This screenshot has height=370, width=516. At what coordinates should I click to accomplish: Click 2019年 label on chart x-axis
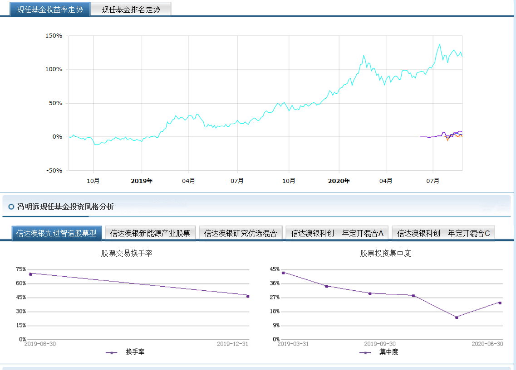coord(142,181)
